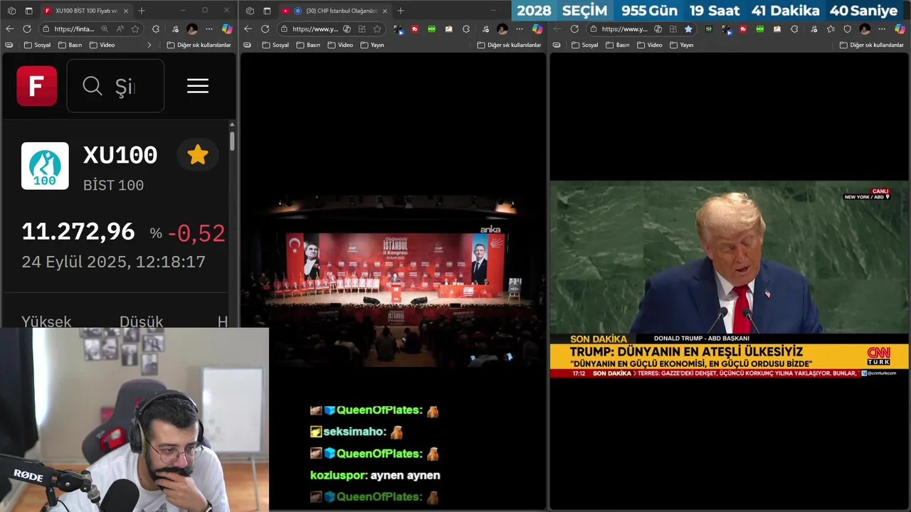Open new tab in YouTube CHP window
This screenshot has width=911, height=512.
click(401, 11)
